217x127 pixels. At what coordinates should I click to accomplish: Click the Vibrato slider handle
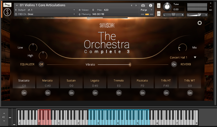[x=130, y=64]
